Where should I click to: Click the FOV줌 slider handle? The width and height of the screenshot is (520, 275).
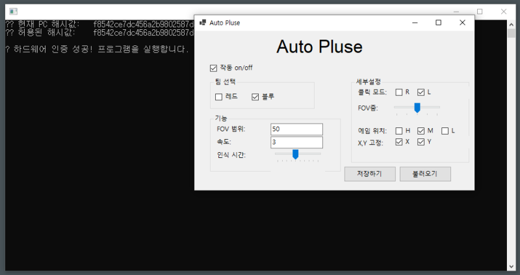coord(417,107)
